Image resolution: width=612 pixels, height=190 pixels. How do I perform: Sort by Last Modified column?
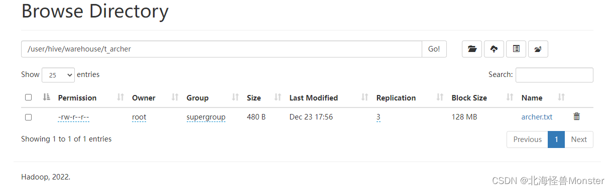point(313,98)
